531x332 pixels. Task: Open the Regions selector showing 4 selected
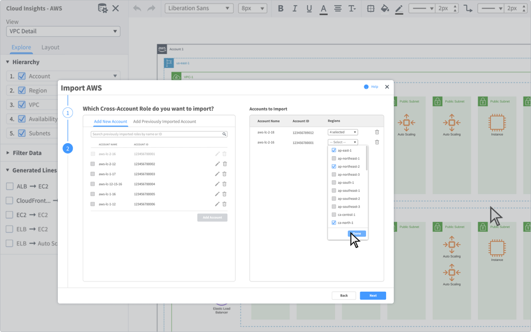click(342, 132)
